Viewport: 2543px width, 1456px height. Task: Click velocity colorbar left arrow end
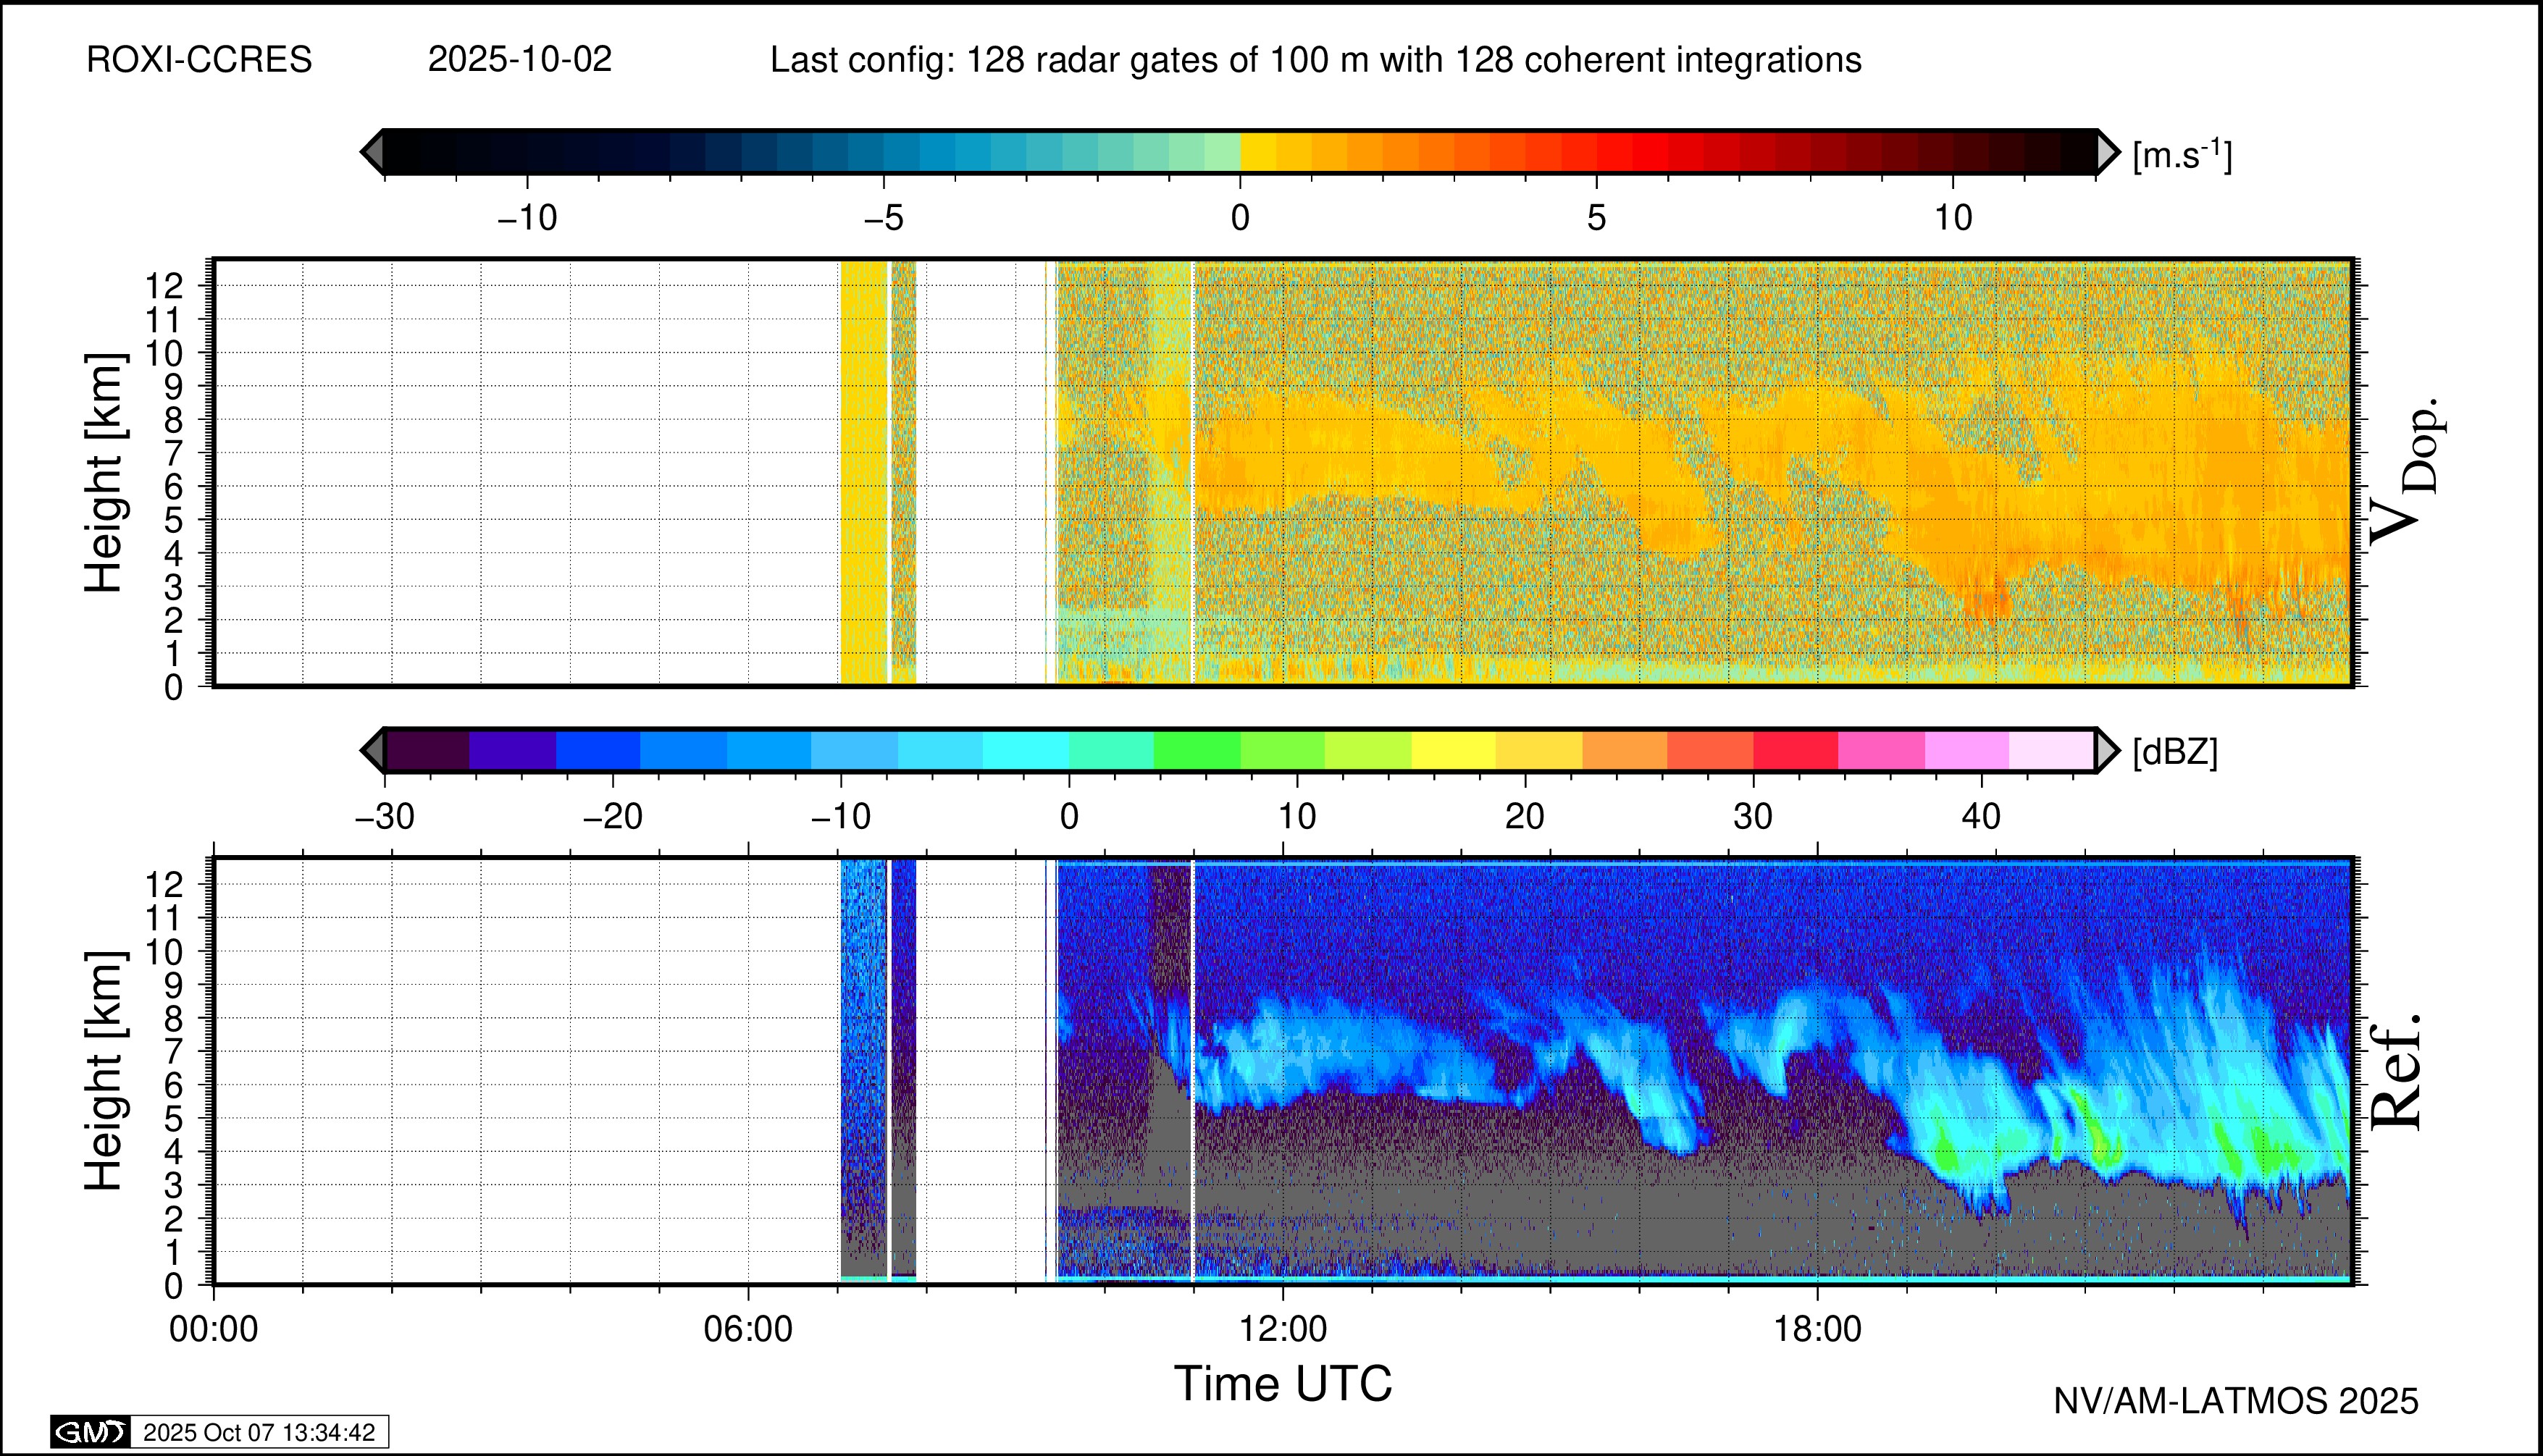(372, 152)
